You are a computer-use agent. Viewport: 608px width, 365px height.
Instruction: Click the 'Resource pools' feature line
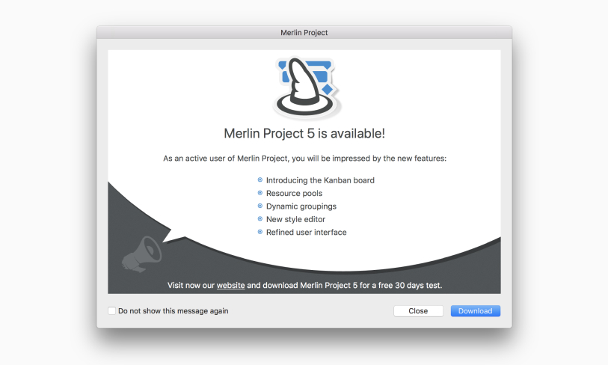click(294, 193)
